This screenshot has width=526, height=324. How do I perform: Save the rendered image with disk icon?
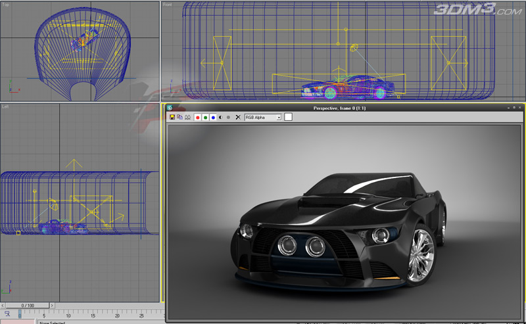(172, 117)
